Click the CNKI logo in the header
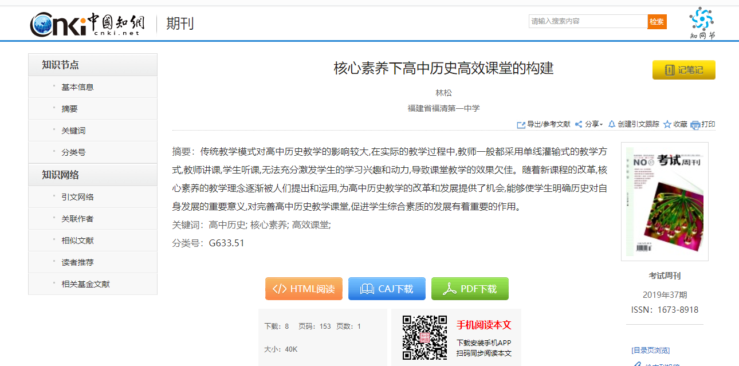Image resolution: width=739 pixels, height=366 pixels. pos(87,23)
